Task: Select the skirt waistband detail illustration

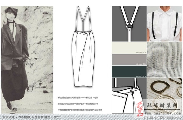Action: pos(129,96)
